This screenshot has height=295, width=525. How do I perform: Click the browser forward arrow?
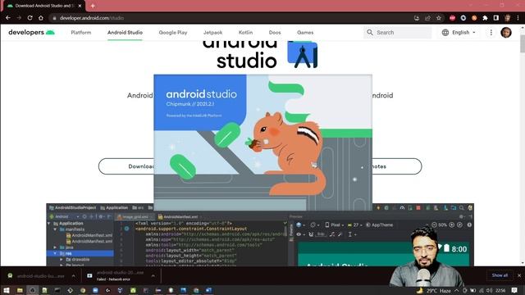coord(19,18)
